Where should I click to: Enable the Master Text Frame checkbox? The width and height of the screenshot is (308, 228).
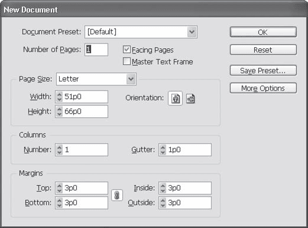[127, 61]
